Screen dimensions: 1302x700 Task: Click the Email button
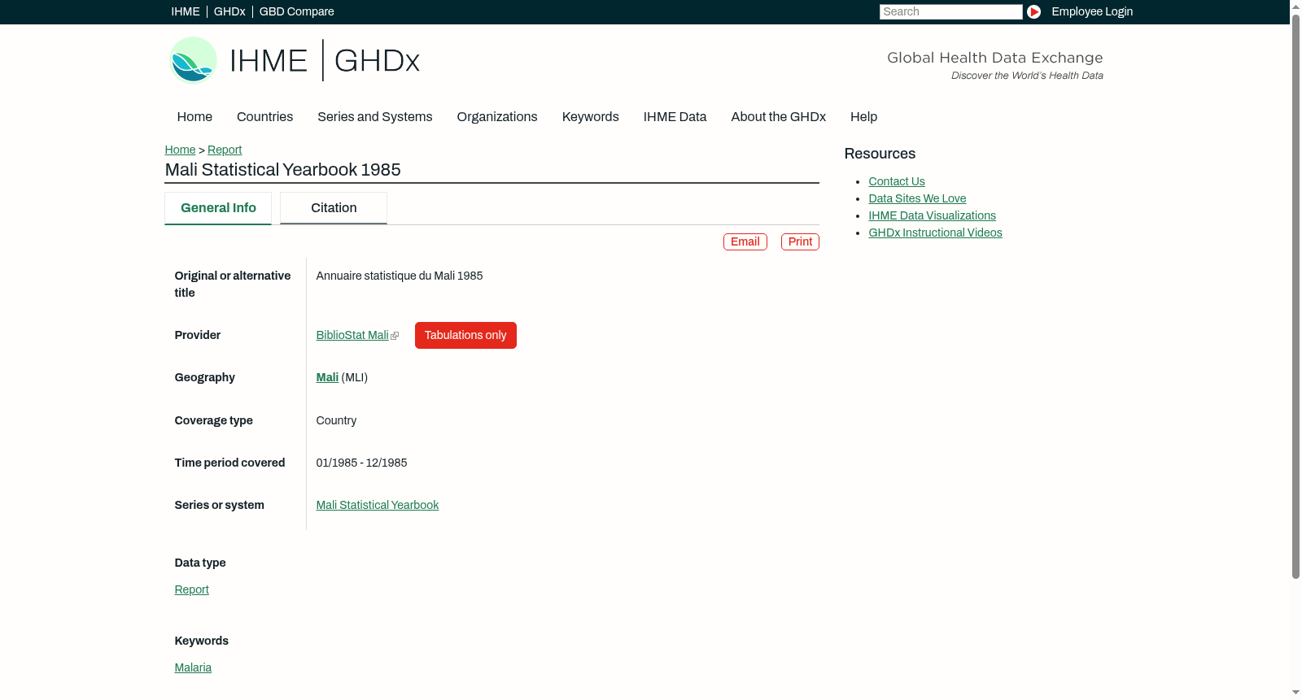coord(745,242)
